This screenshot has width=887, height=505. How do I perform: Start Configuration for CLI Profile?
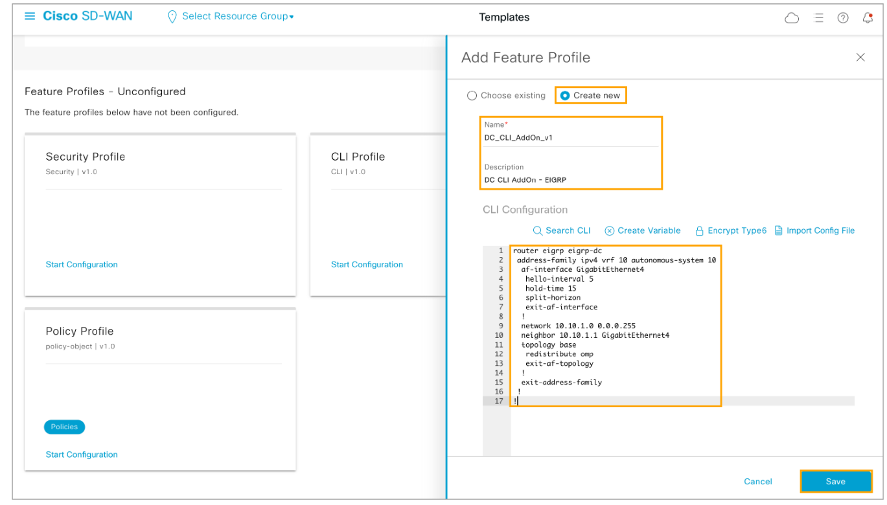coord(367,264)
